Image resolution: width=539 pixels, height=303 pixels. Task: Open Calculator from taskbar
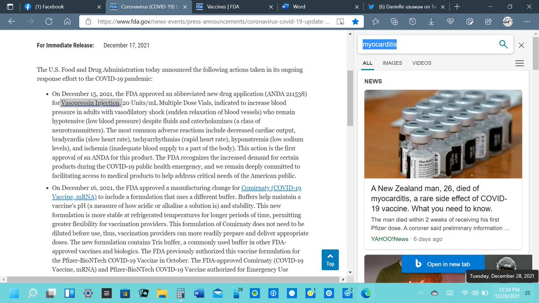click(x=180, y=293)
